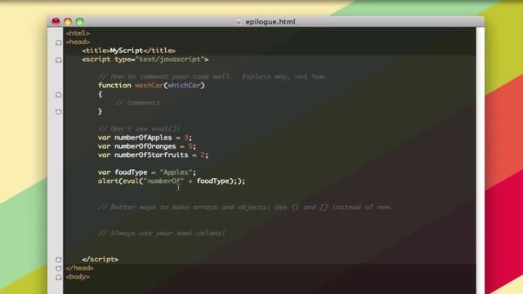523x294 pixels.
Task: Click the "numberOf" string literal
Action: [x=163, y=181]
